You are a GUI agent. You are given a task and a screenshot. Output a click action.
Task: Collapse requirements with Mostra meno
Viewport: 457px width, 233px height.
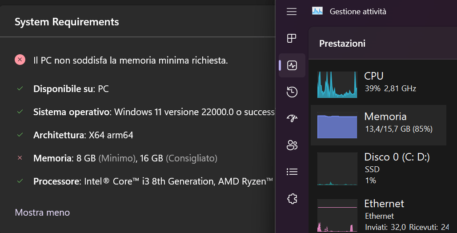[42, 212]
